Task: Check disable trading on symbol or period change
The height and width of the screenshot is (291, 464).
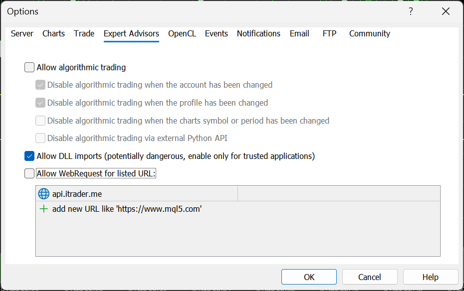Action: pyautogui.click(x=40, y=121)
